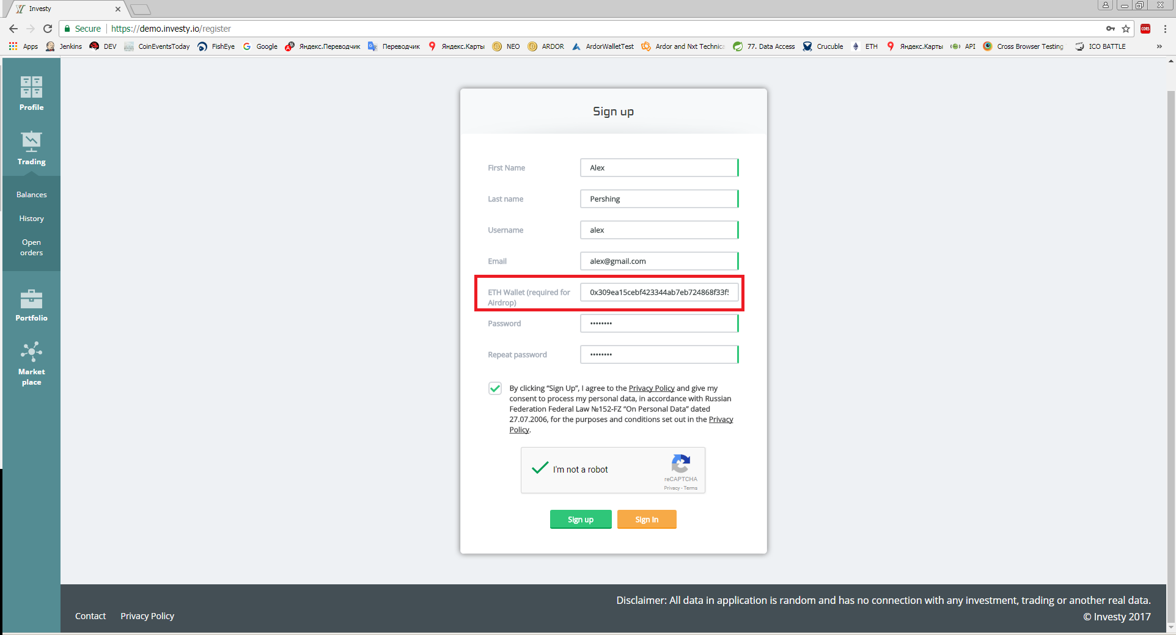Open the Privacy Policy link in the consent text's first line
Viewport: 1176px width, 635px height.
[652, 388]
